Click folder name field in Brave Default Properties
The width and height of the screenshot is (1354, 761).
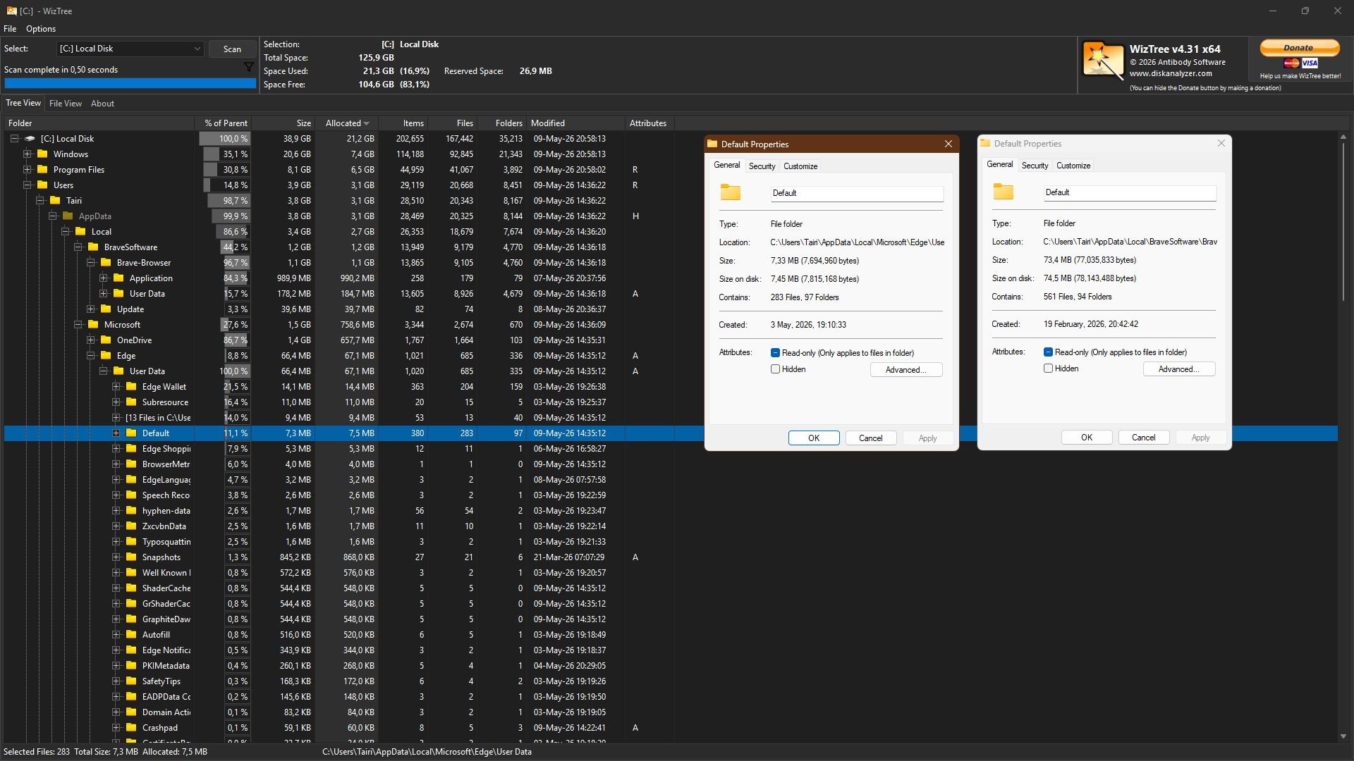[x=1130, y=192]
